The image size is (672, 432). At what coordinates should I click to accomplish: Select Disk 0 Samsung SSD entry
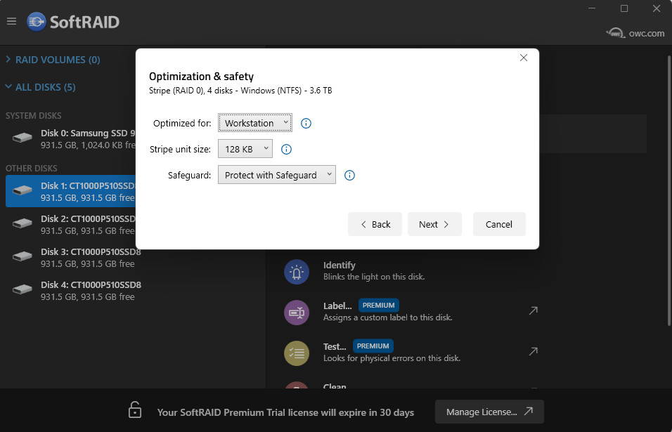tap(71, 138)
